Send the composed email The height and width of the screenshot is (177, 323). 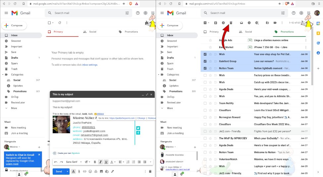59,171
